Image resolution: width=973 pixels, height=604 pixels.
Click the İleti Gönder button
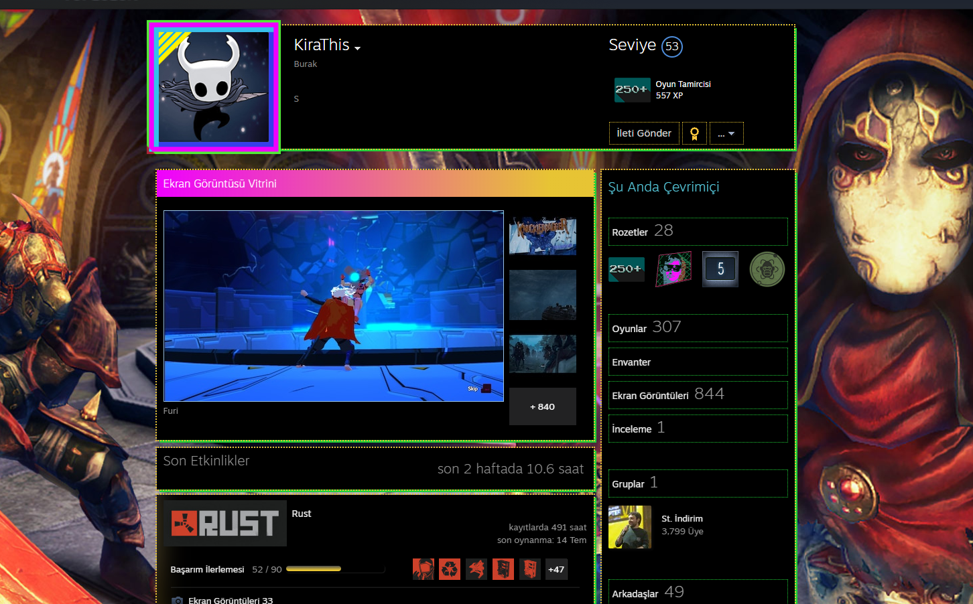click(644, 133)
